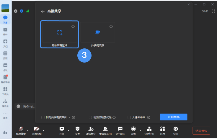
Task: Click the 邀请参会 invite icon
Action: (91, 131)
